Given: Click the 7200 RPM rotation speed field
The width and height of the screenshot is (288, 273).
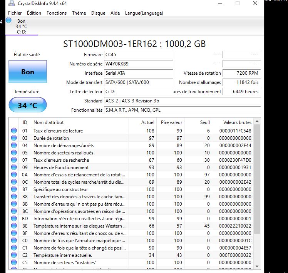Looking at the screenshot, I should [x=242, y=73].
